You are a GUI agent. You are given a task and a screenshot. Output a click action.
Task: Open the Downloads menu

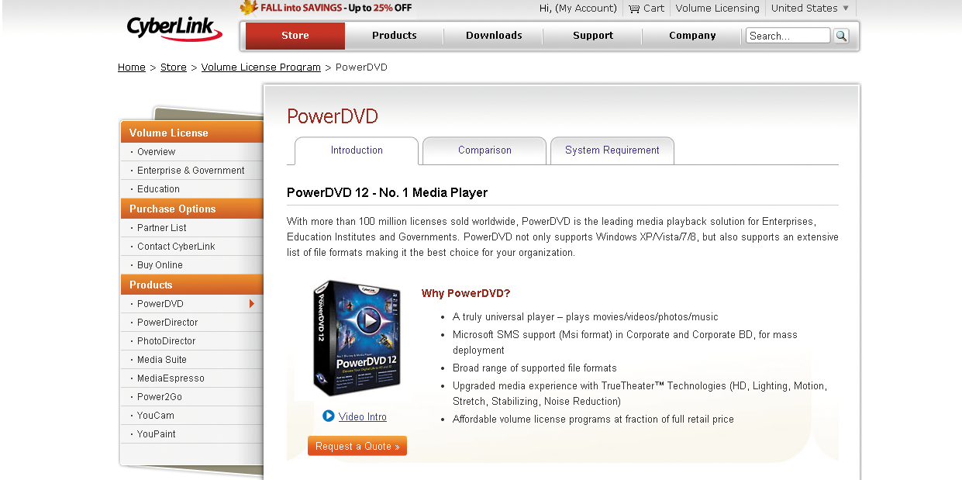tap(494, 36)
